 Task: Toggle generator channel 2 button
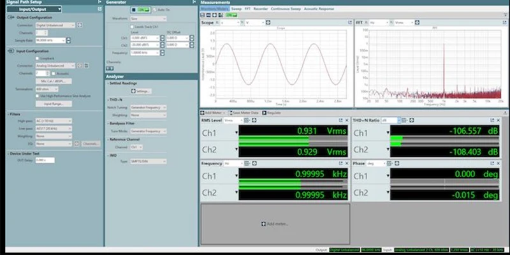coord(112,68)
